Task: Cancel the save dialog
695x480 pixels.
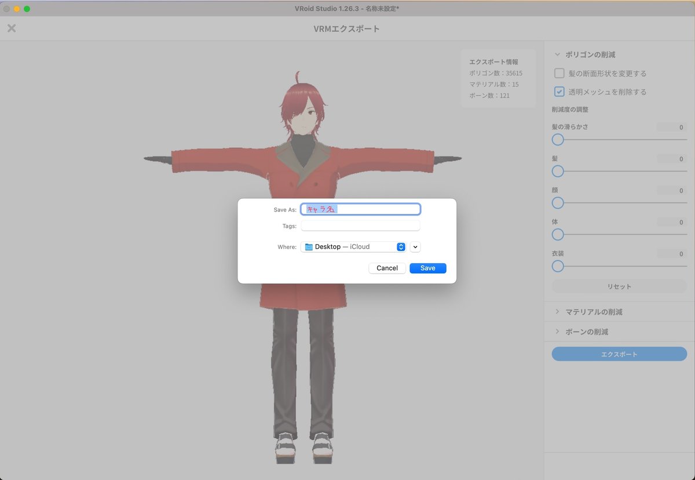Action: [387, 268]
